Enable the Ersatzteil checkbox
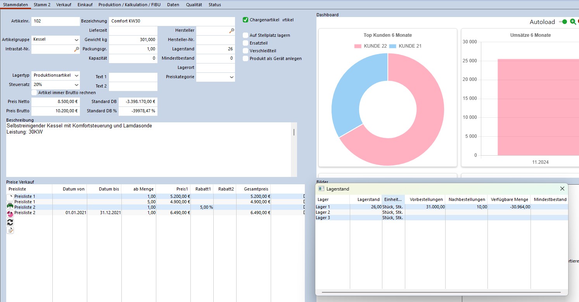This screenshot has height=302, width=579. pyautogui.click(x=245, y=43)
